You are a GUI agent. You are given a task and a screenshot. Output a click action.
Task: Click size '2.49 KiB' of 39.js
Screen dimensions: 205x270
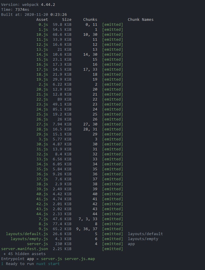62,189
